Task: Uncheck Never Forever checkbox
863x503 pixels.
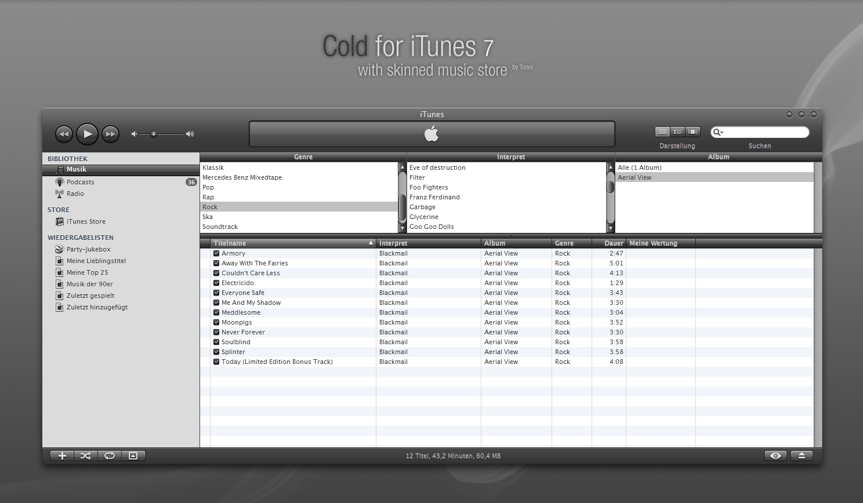Action: (x=216, y=332)
